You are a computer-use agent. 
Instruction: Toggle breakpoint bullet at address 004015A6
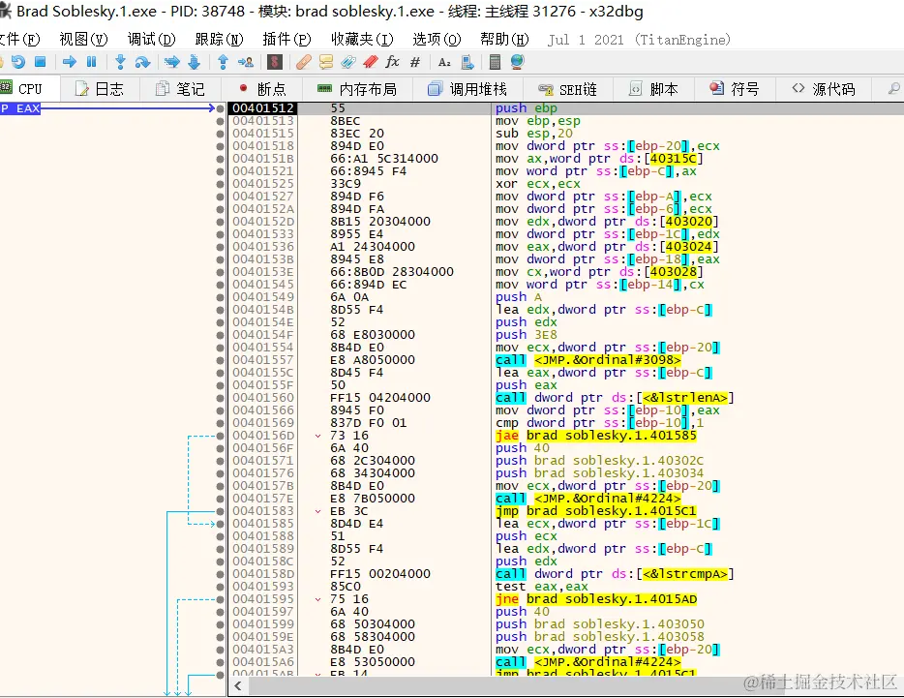pyautogui.click(x=220, y=662)
